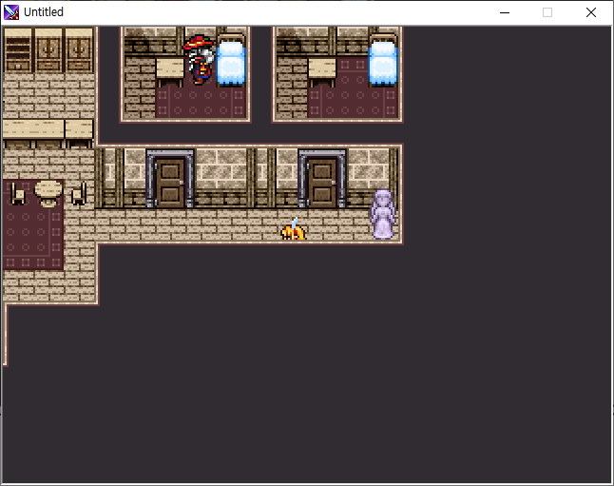Image resolution: width=614 pixels, height=486 pixels.
Task: Click the blue bed in the right bedroom
Action: pyautogui.click(x=383, y=60)
